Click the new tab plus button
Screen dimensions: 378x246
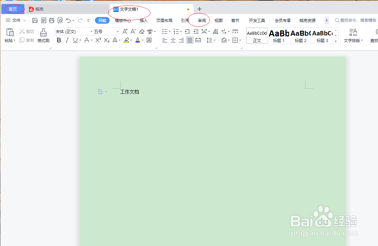(200, 9)
